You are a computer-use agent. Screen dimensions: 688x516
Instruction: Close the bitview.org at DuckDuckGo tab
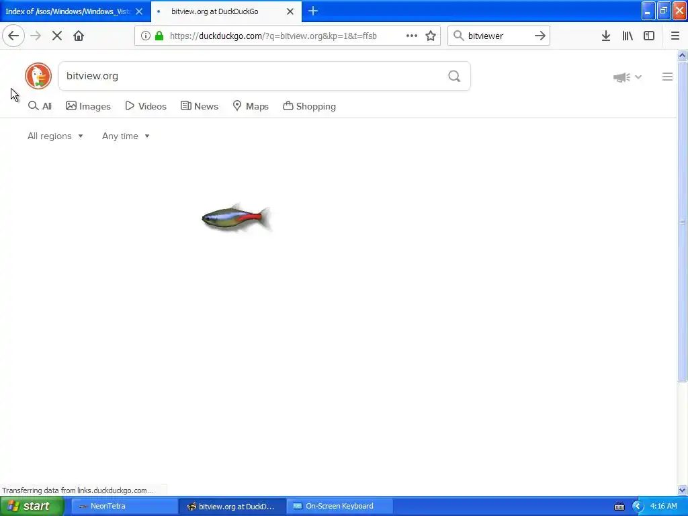pos(290,11)
